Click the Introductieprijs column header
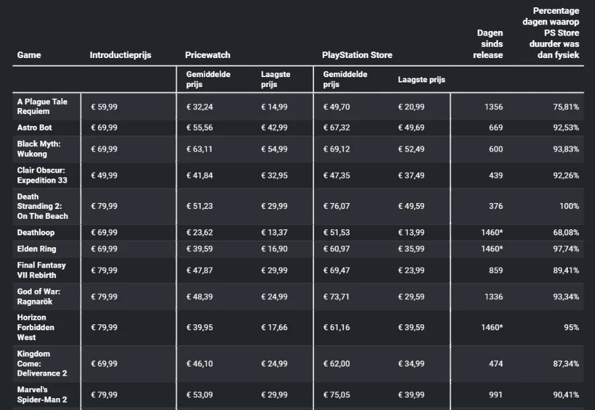 pyautogui.click(x=120, y=55)
